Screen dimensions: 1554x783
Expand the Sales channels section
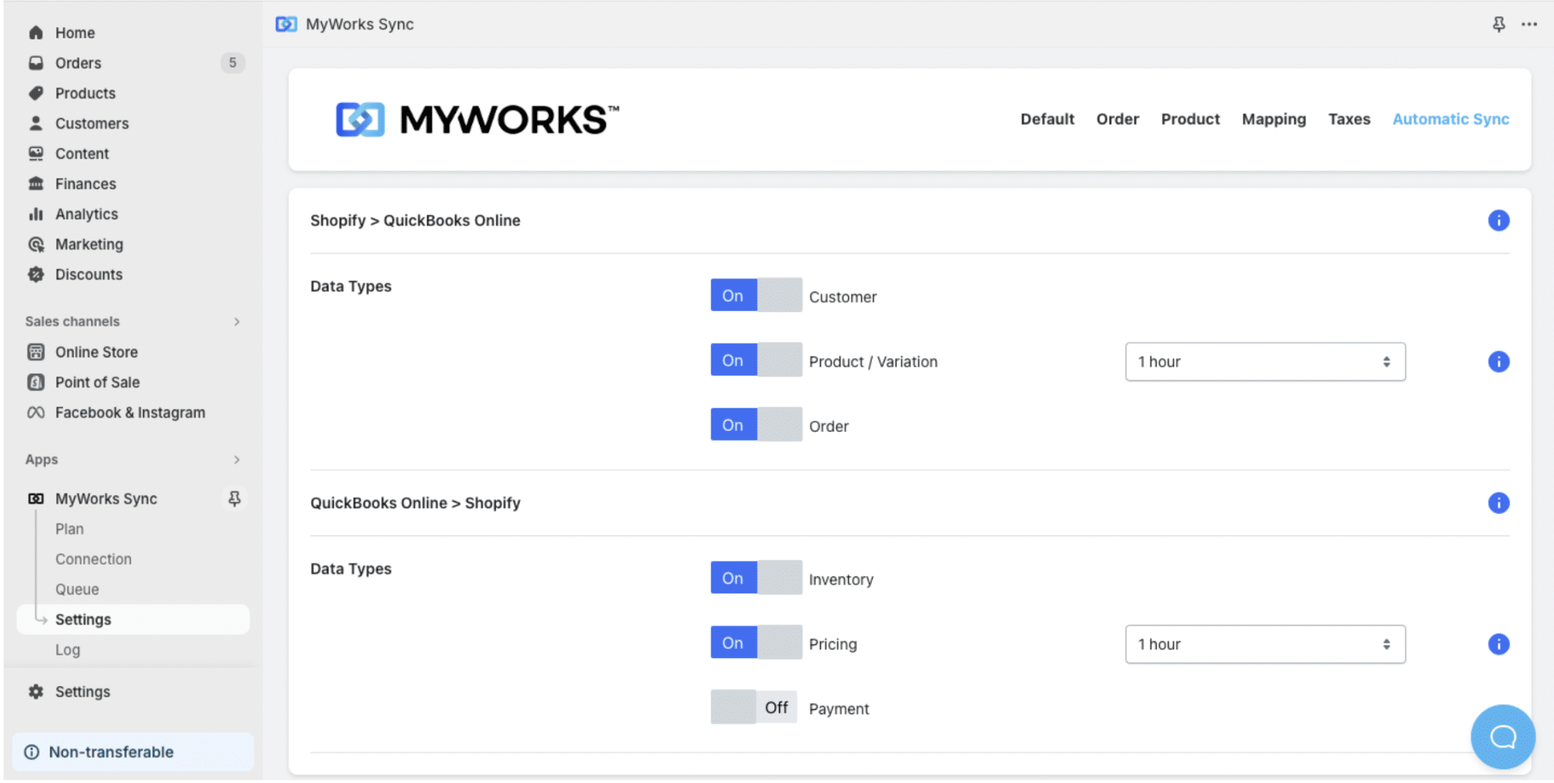pyautogui.click(x=236, y=321)
